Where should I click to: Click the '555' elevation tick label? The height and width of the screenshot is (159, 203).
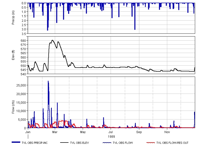(x=23, y=61)
